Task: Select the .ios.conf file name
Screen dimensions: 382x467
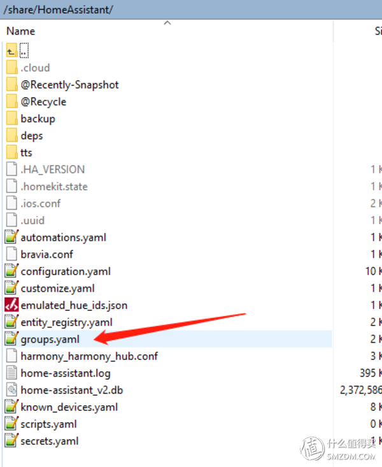Action: 41,203
